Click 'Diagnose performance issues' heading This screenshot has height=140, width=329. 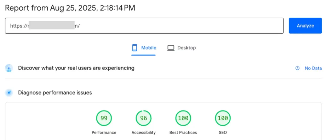55,93
